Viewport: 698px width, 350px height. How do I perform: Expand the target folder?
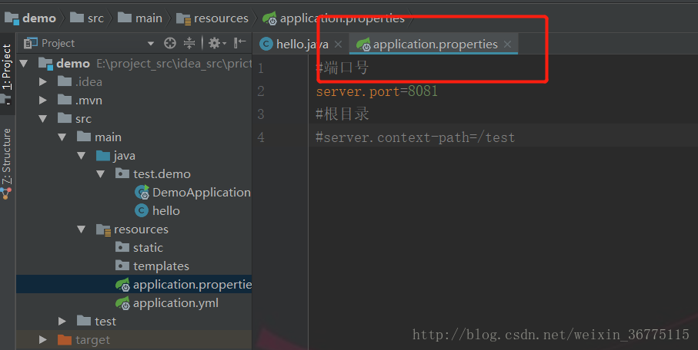pyautogui.click(x=43, y=340)
